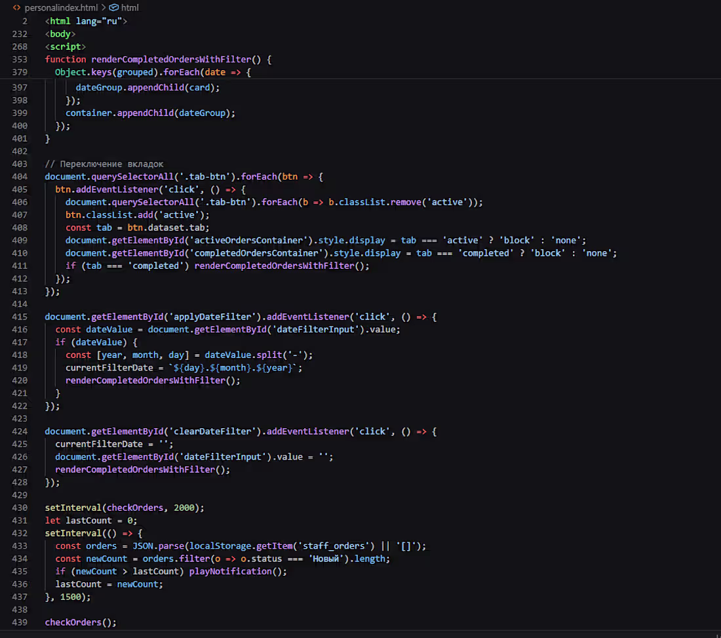Image resolution: width=721 pixels, height=638 pixels.
Task: Click btn.classList.add('active') line
Action: pyautogui.click(x=138, y=215)
